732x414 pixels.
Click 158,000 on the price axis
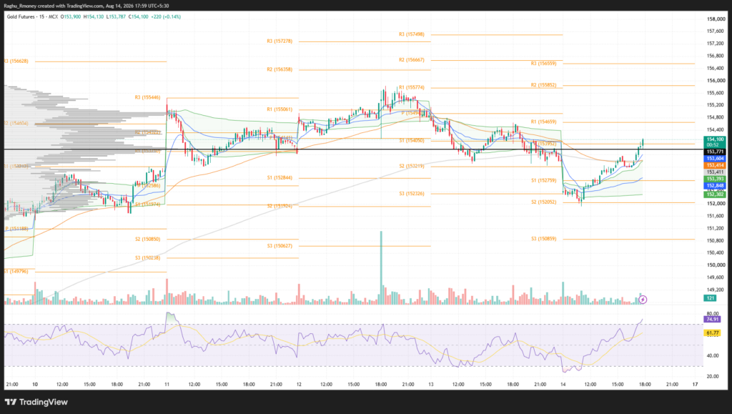pos(716,19)
